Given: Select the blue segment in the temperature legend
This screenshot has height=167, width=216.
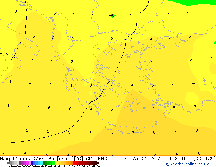Looking at the screenshot, I should (34, 163).
